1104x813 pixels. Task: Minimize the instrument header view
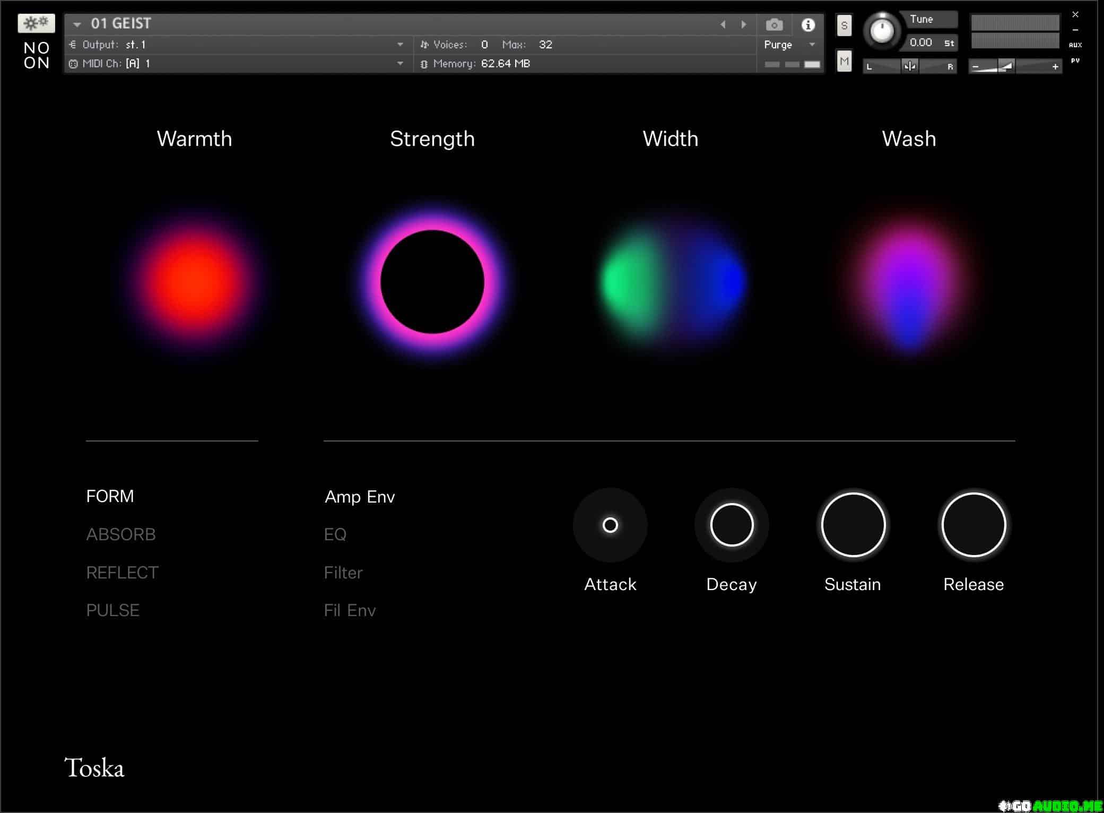coord(1075,30)
